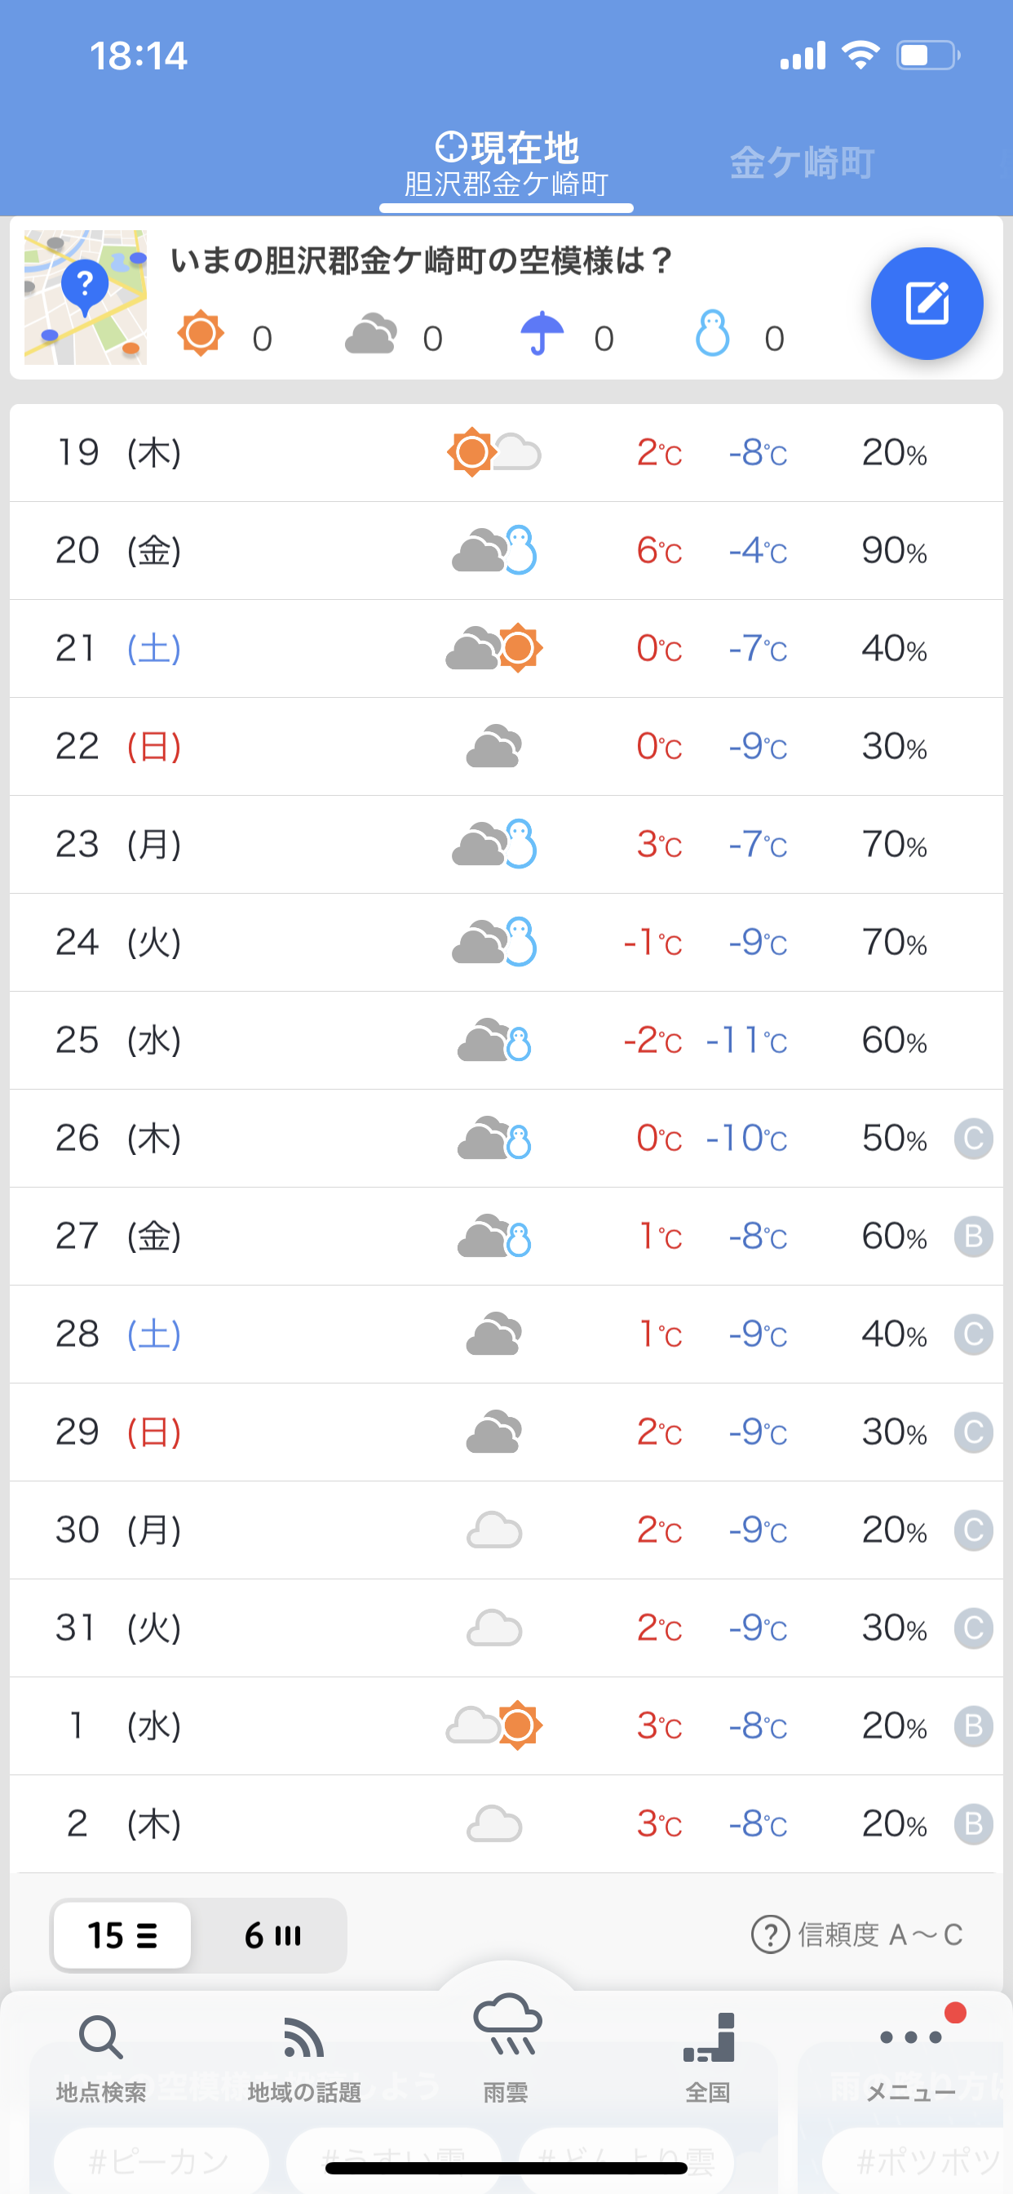The width and height of the screenshot is (1013, 2194).
Task: Tap reliability badge C on 26 (木)
Action: pos(974,1139)
